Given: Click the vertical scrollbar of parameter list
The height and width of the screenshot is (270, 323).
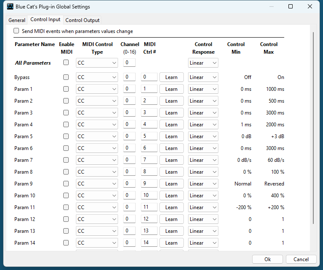Looking at the screenshot, I should pos(313,127).
